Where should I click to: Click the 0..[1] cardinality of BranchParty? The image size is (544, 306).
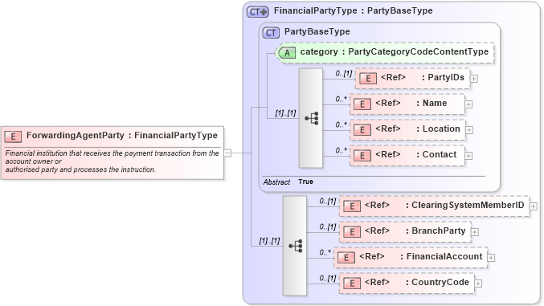coord(328,226)
